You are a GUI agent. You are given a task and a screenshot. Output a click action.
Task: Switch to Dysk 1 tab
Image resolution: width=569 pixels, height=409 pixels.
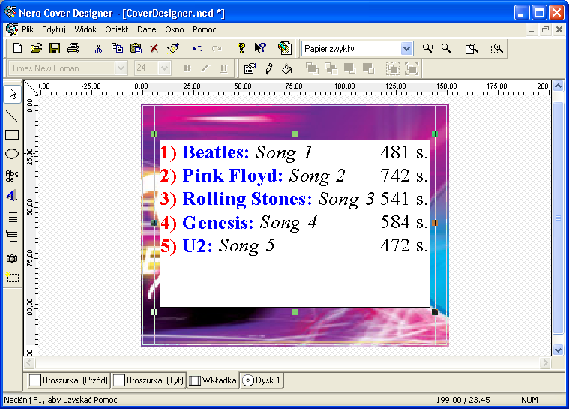tap(262, 380)
